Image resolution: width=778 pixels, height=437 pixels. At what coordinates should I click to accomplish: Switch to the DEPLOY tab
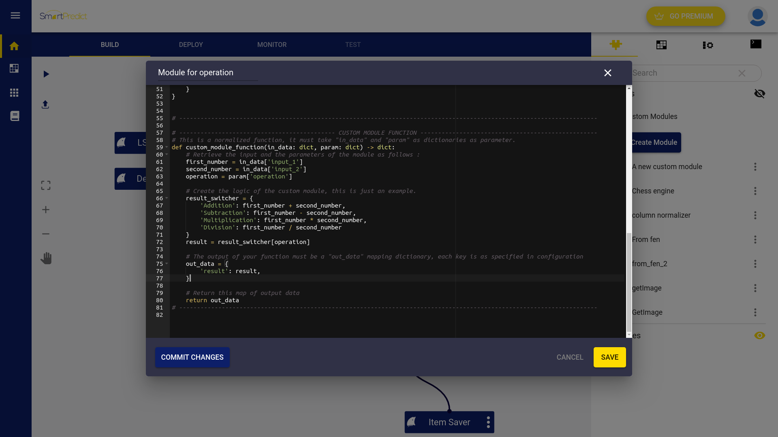point(190,45)
